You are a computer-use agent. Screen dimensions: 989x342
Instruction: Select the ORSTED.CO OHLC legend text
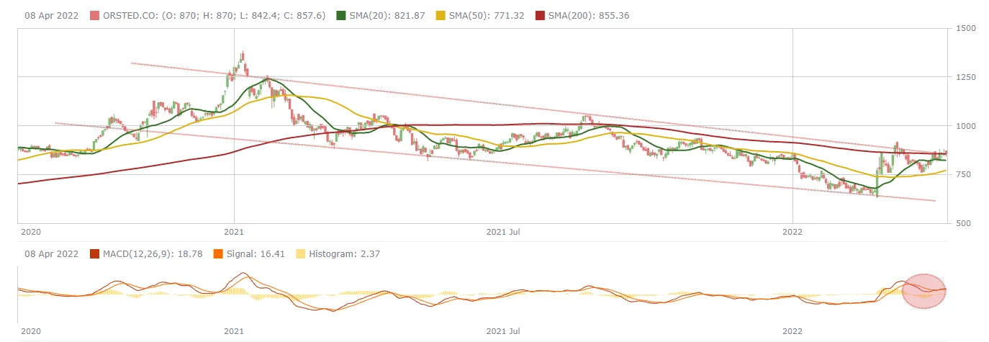pyautogui.click(x=215, y=15)
